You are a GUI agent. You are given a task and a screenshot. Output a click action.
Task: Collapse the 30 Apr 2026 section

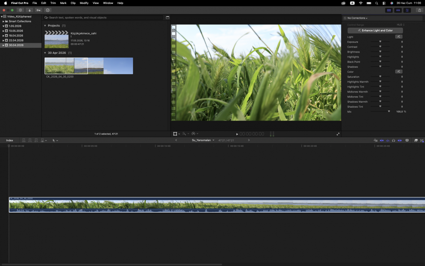point(45,53)
